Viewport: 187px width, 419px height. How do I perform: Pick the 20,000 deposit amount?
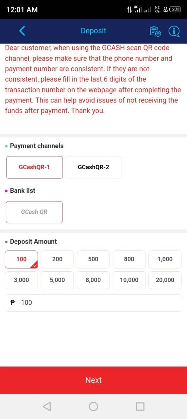(165, 280)
